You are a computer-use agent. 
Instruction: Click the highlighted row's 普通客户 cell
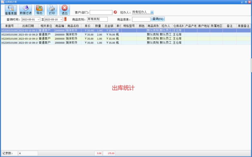[46, 30]
